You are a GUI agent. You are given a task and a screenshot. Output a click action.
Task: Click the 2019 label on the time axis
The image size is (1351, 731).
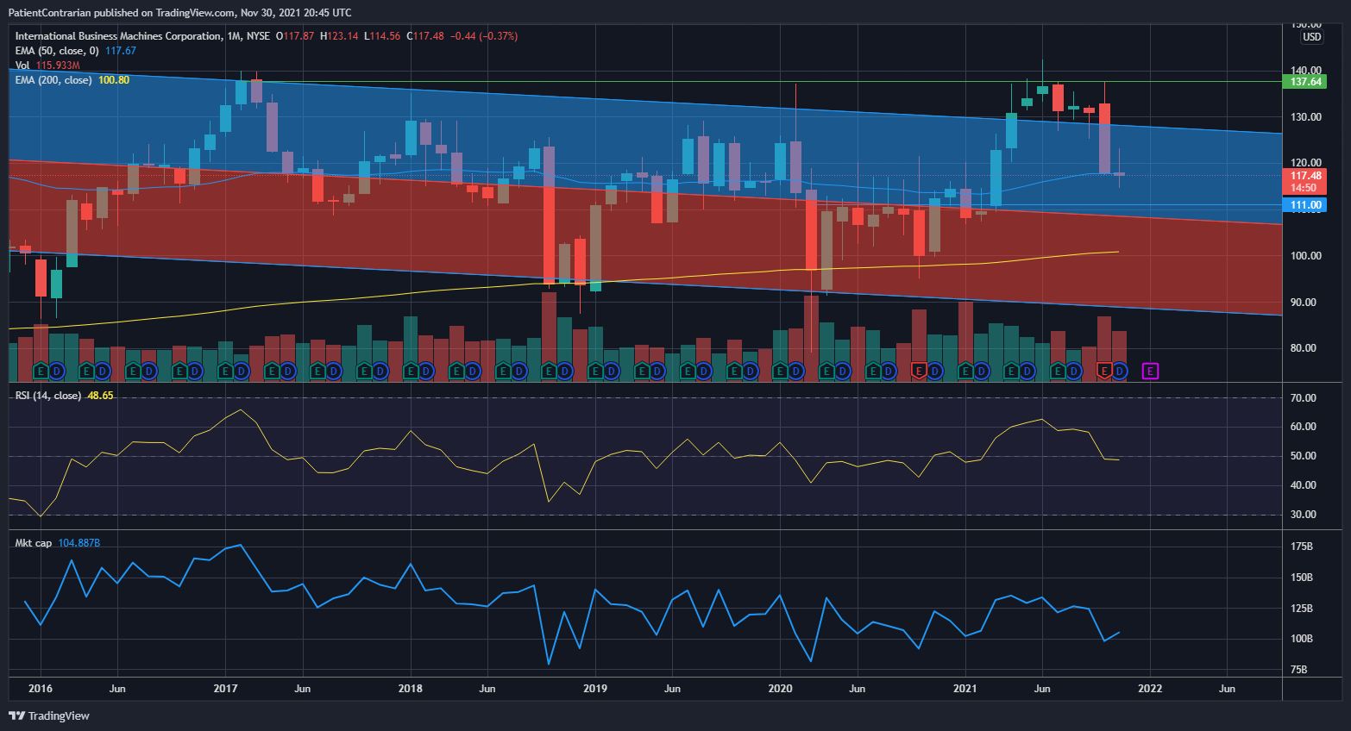[x=595, y=688]
